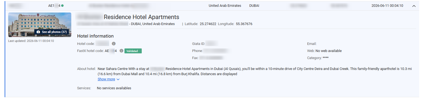Click the info icon next to Hotel code
The height and width of the screenshot is (98, 423).
113,44
